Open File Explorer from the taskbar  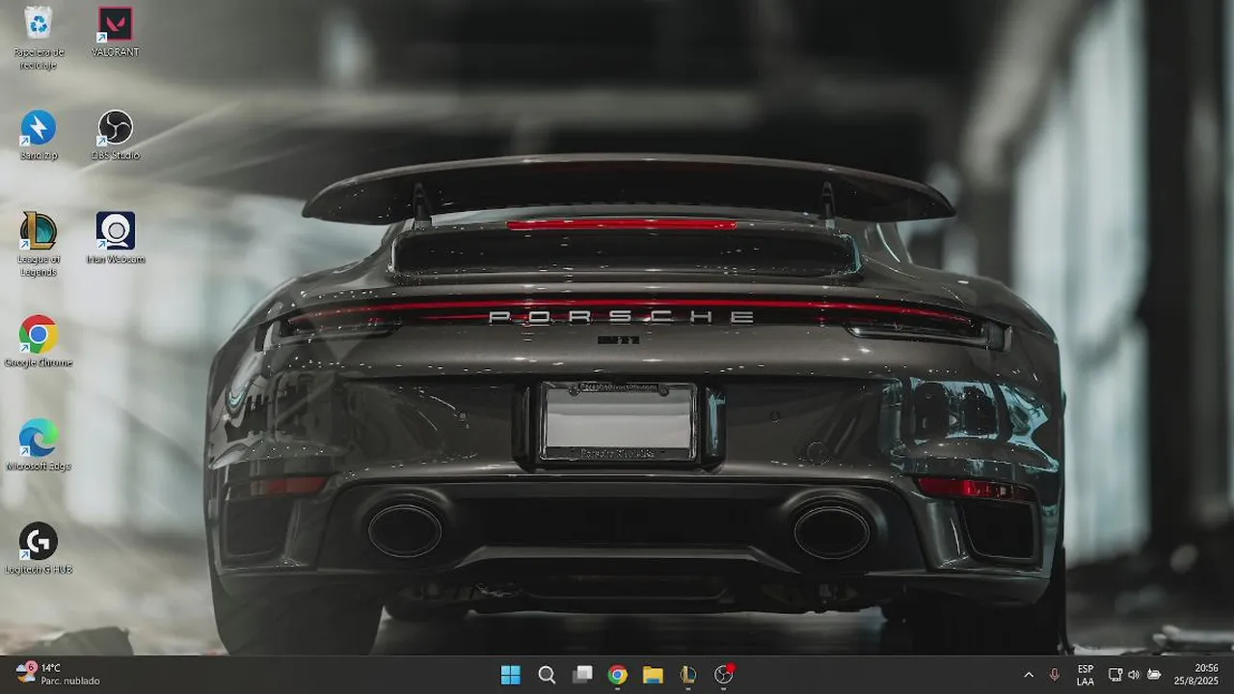[x=653, y=675]
